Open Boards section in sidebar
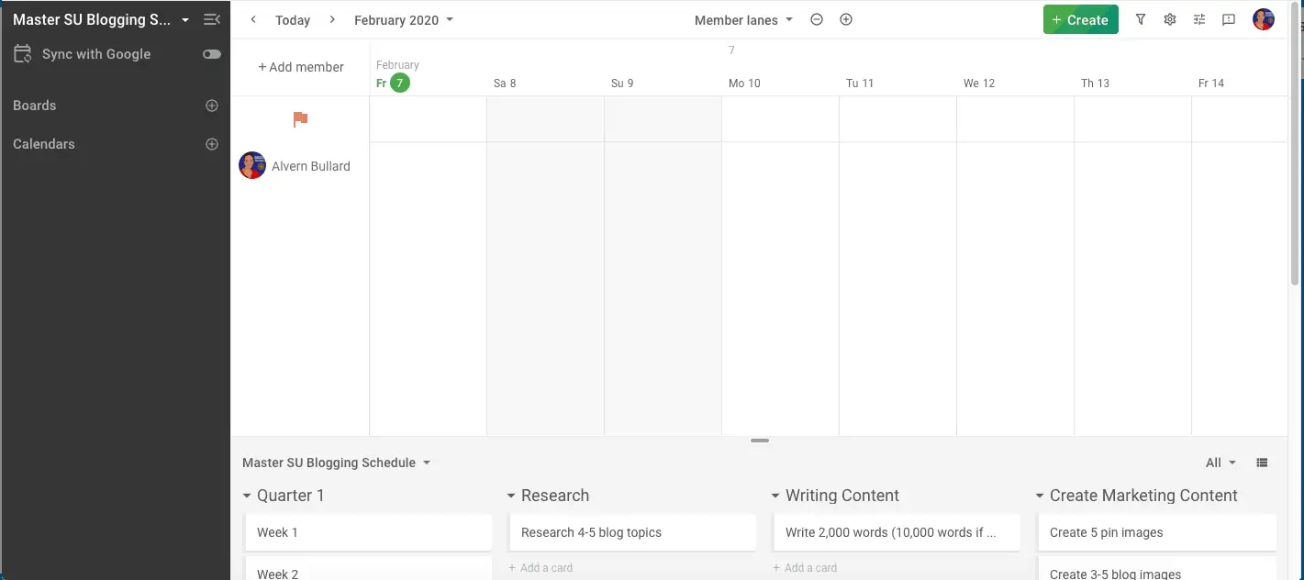The image size is (1304, 580). click(x=35, y=106)
